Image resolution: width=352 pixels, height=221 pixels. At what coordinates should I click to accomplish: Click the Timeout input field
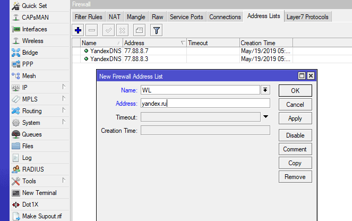click(x=201, y=117)
